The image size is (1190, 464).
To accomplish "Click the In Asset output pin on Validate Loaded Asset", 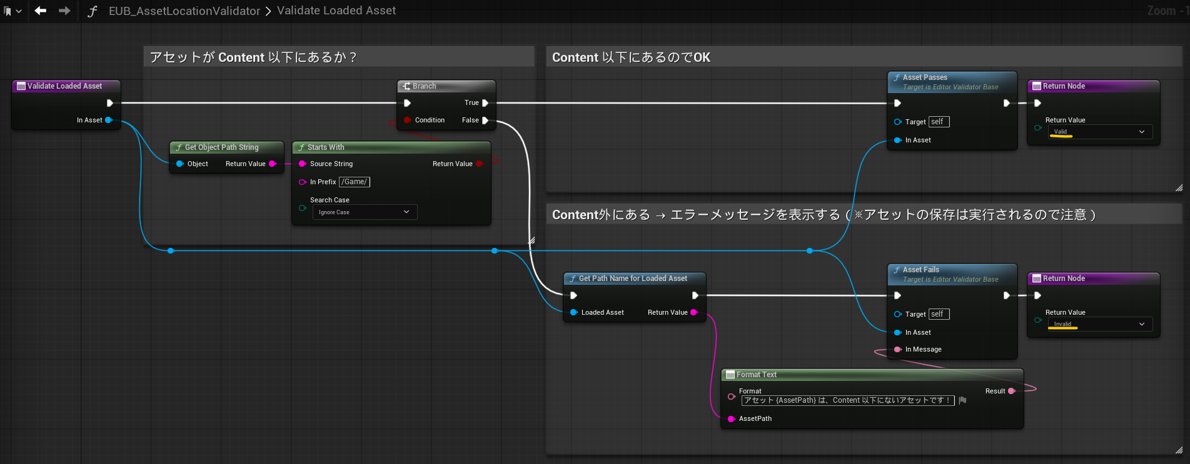I will [x=109, y=120].
